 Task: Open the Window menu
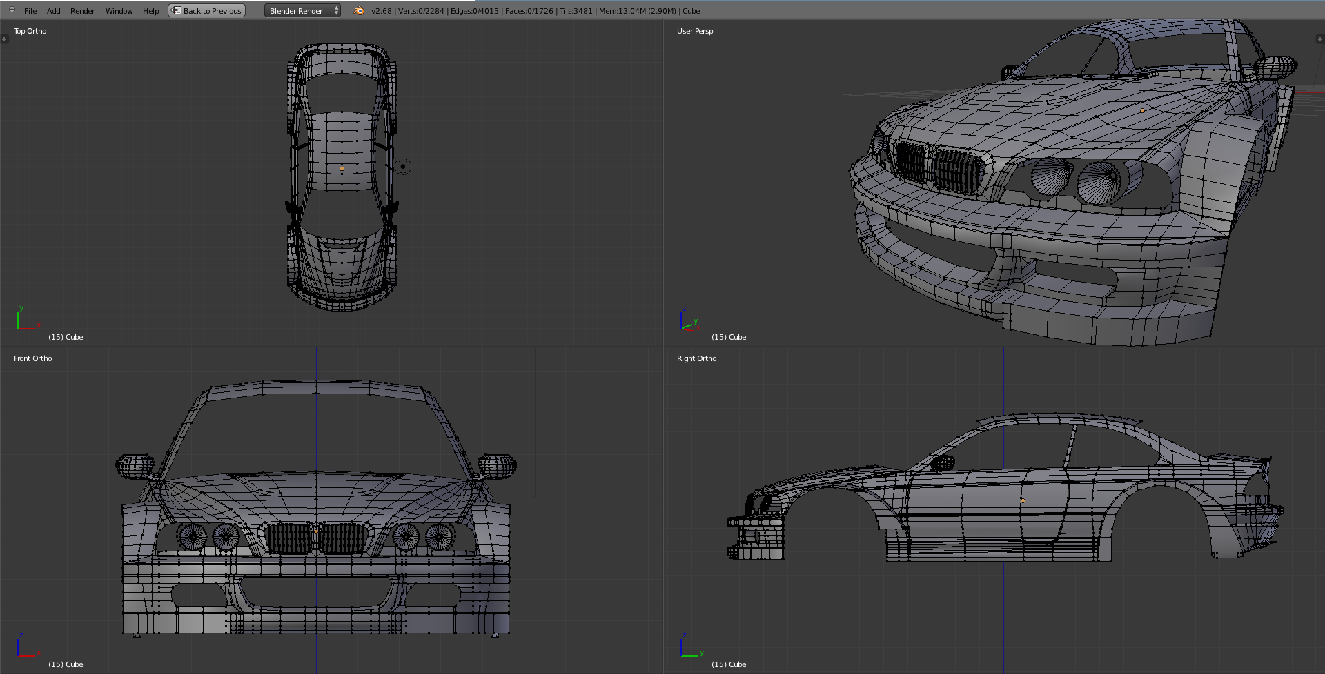[x=119, y=11]
